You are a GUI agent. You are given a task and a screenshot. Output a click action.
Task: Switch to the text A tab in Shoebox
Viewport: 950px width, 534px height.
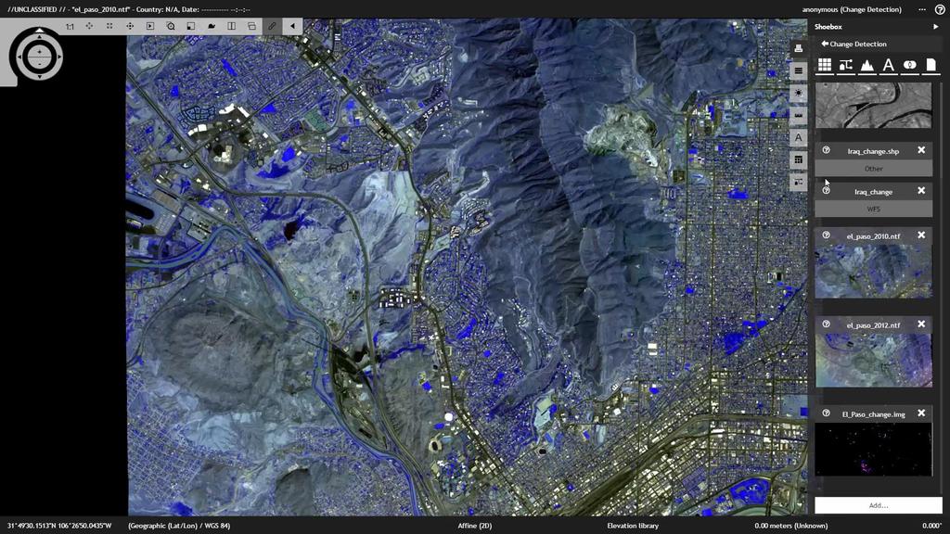click(x=888, y=65)
